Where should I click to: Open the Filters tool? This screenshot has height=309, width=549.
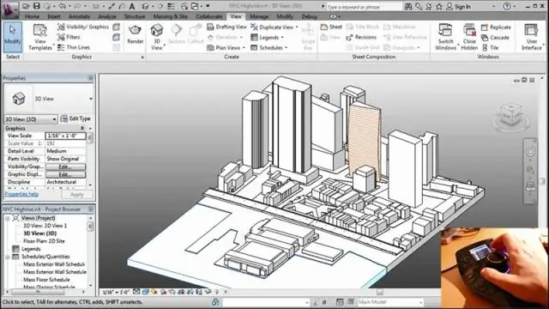click(x=69, y=37)
